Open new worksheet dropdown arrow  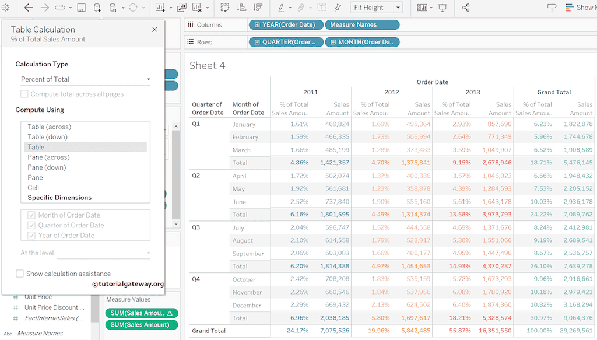click(170, 8)
